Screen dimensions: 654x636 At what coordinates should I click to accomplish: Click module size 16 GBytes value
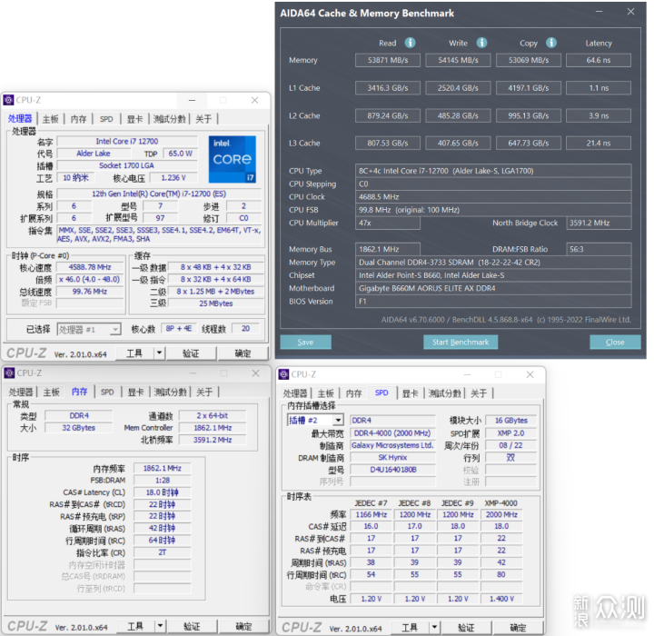pyautogui.click(x=510, y=421)
